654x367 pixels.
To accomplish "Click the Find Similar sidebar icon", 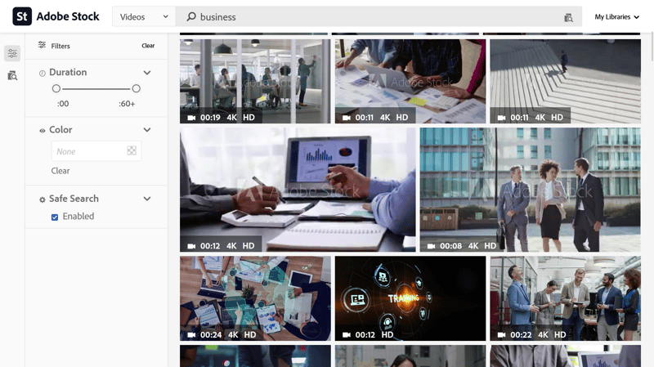I will (12, 75).
